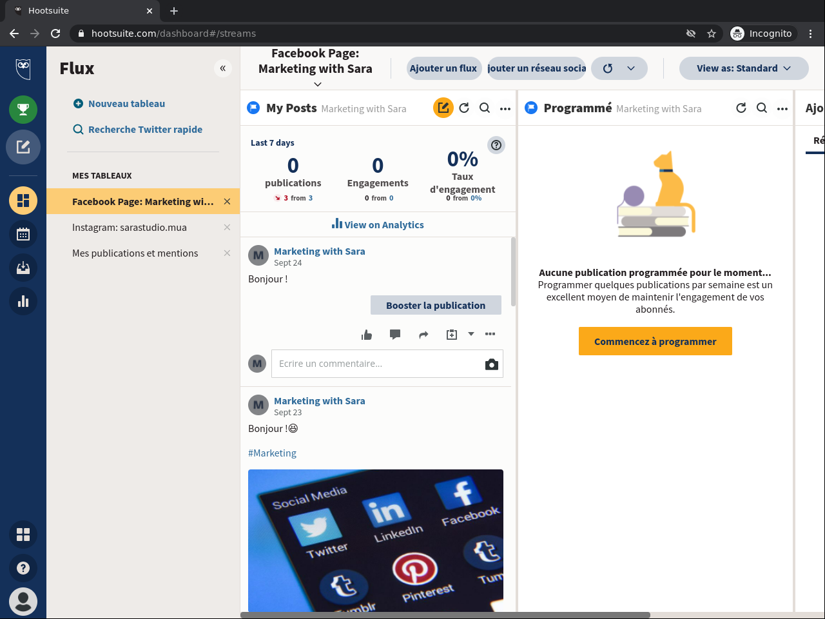Click the orange compose icon in My Posts
This screenshot has width=825, height=619.
coord(443,108)
